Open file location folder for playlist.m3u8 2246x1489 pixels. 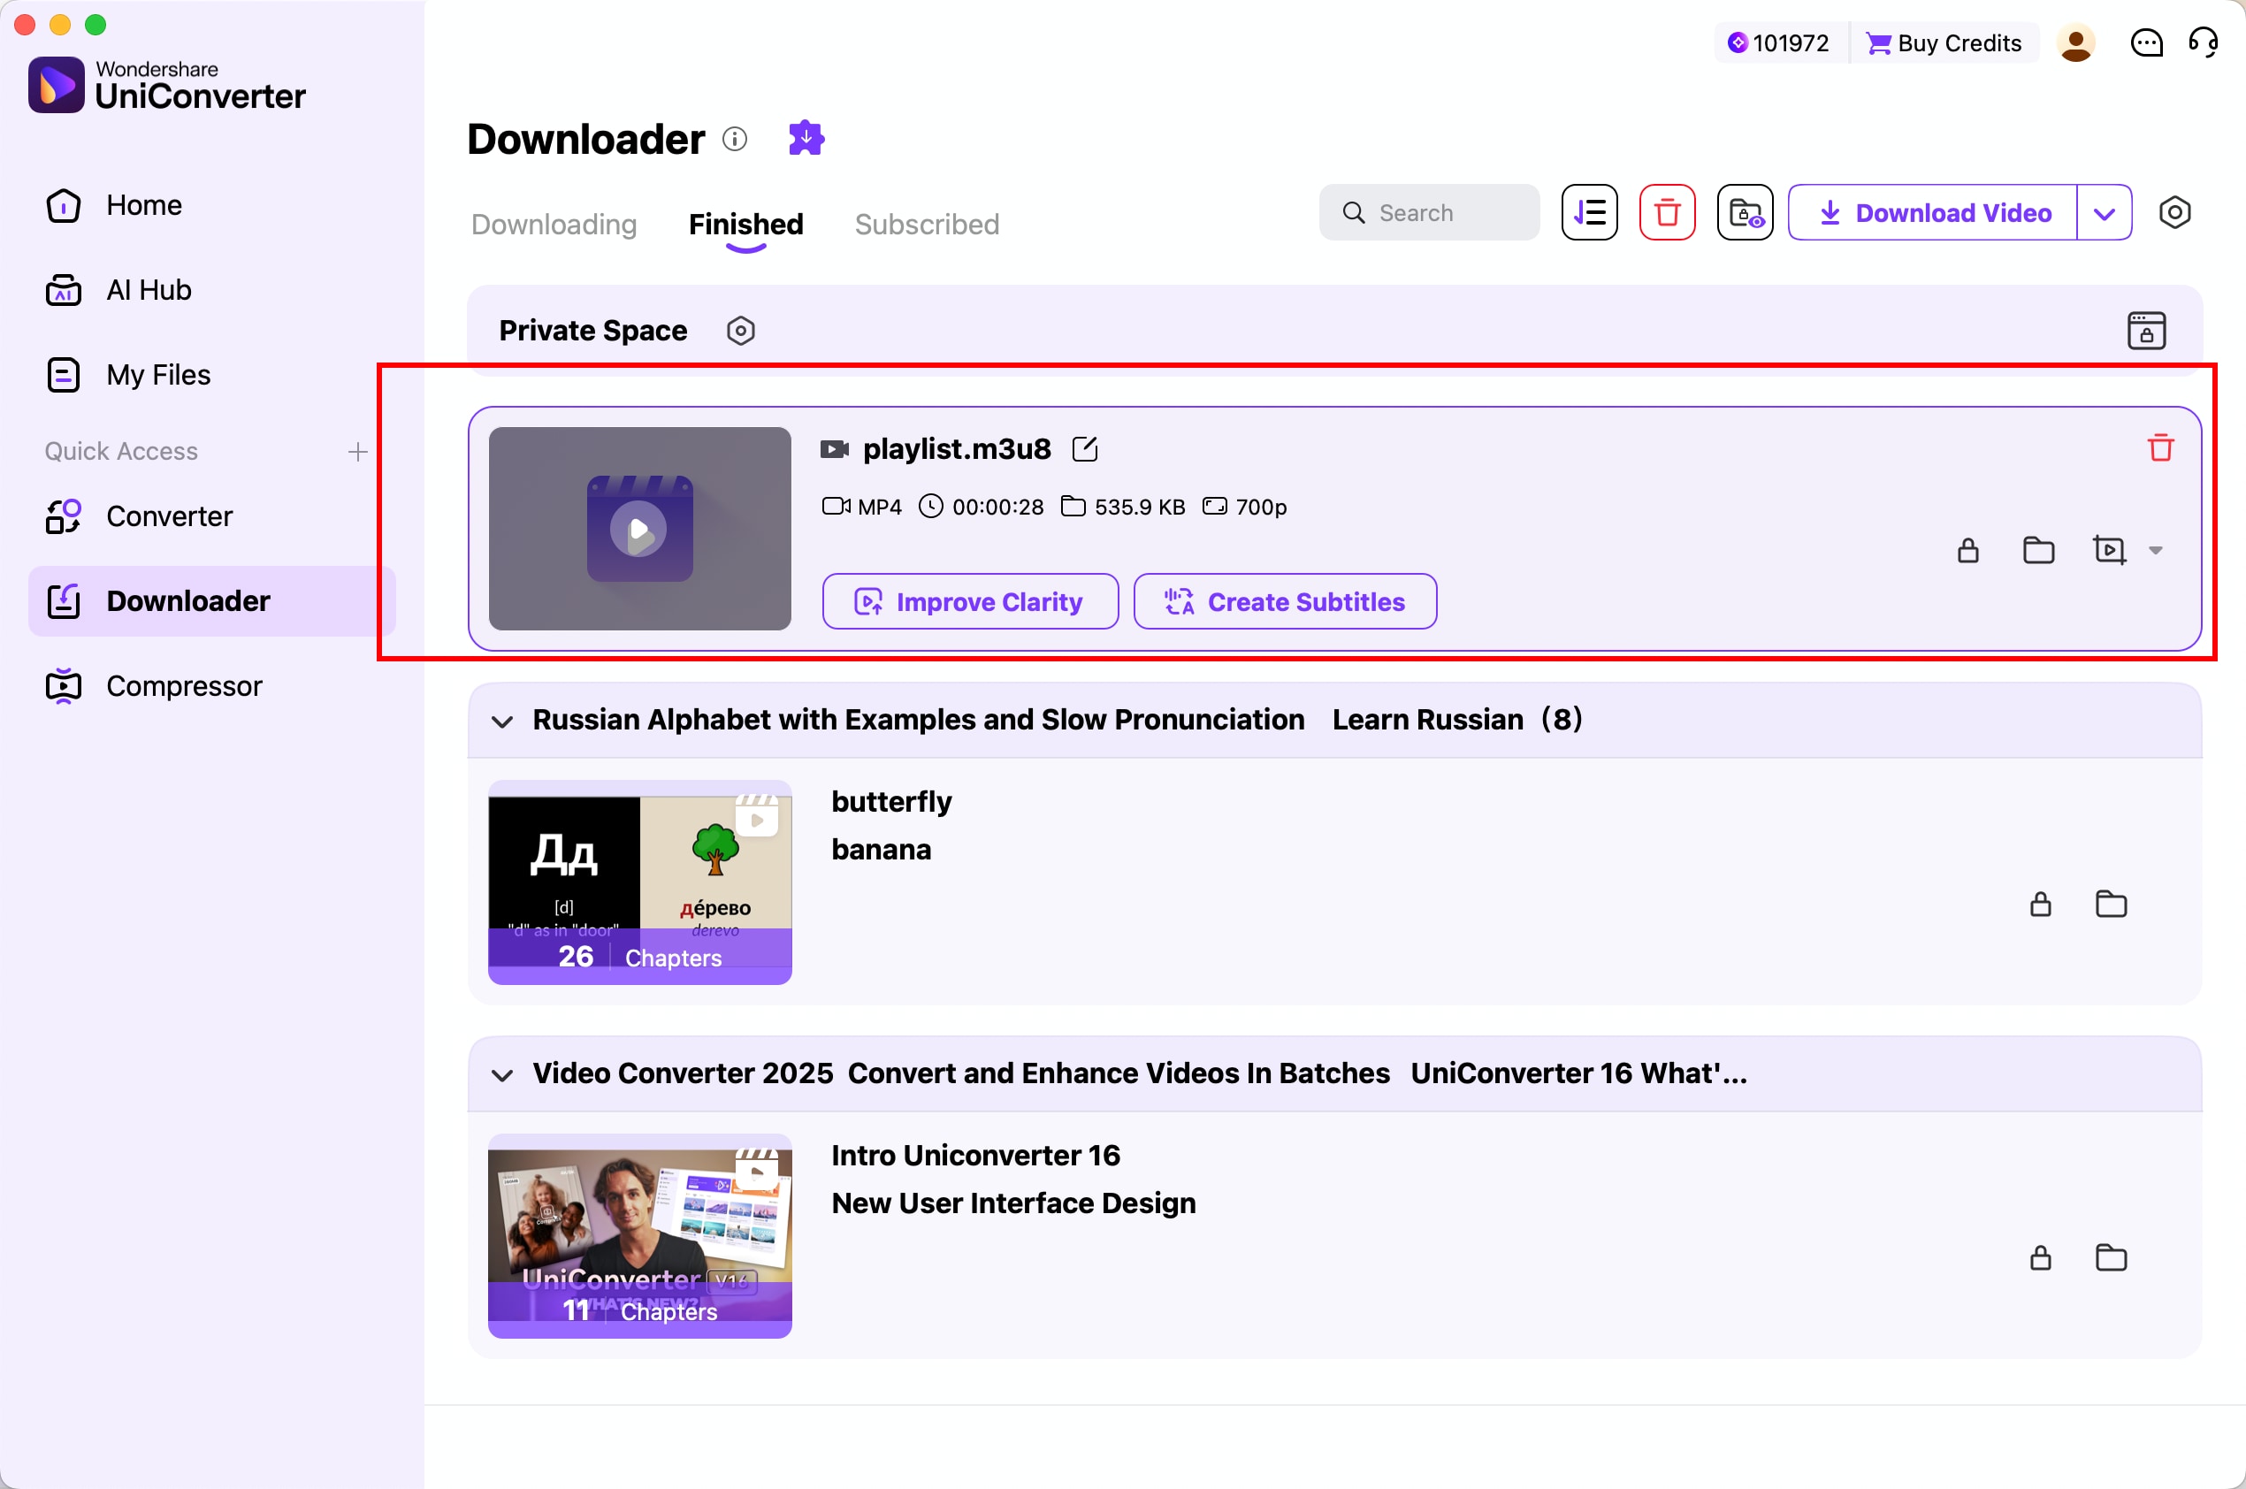[x=2038, y=550]
